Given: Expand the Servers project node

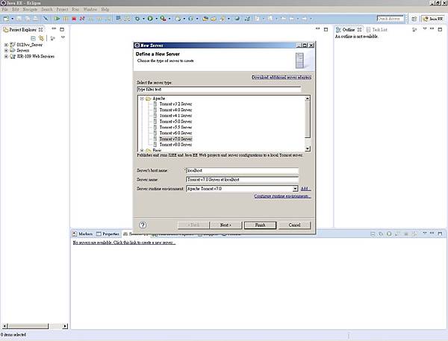Looking at the screenshot, I should coord(6,51).
